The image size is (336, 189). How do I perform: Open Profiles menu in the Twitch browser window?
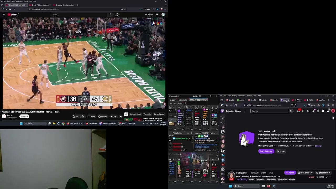tap(249, 96)
